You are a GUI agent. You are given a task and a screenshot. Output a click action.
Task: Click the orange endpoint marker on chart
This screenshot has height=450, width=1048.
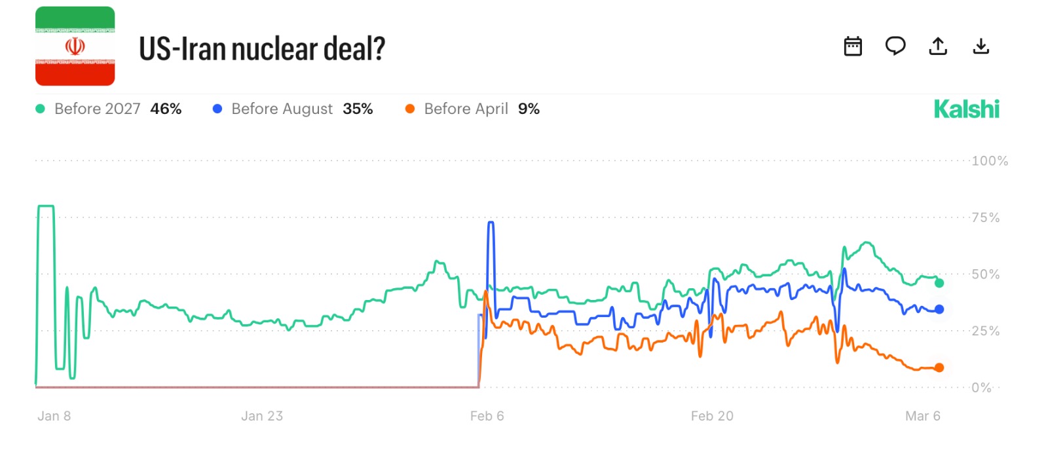(x=939, y=367)
